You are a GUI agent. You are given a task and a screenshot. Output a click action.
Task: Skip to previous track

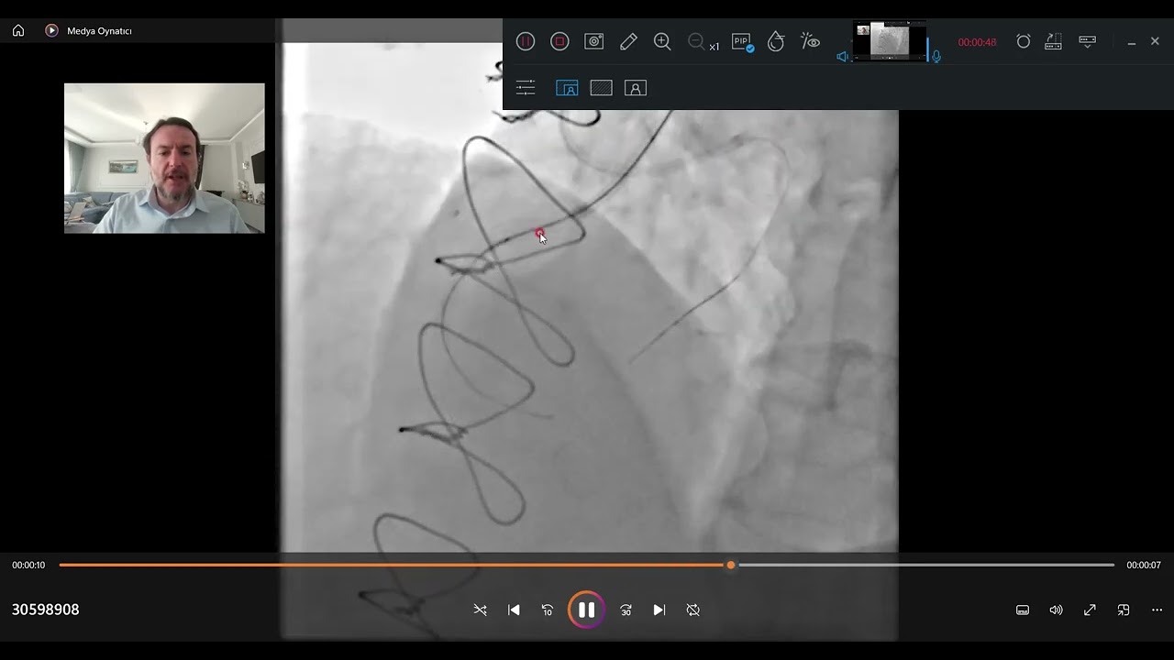point(514,610)
